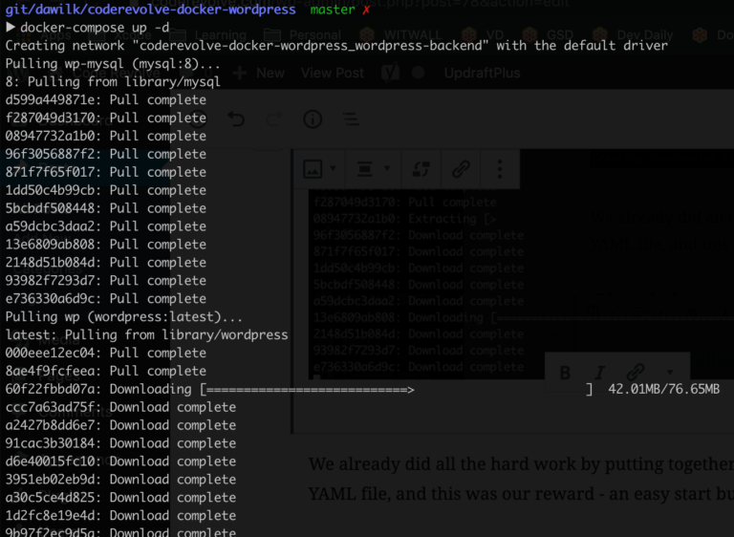The image size is (734, 537).
Task: Click the View Post link
Action: 333,73
